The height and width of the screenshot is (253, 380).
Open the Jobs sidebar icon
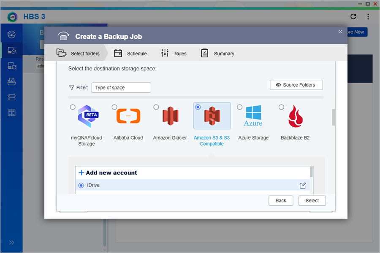click(x=12, y=81)
